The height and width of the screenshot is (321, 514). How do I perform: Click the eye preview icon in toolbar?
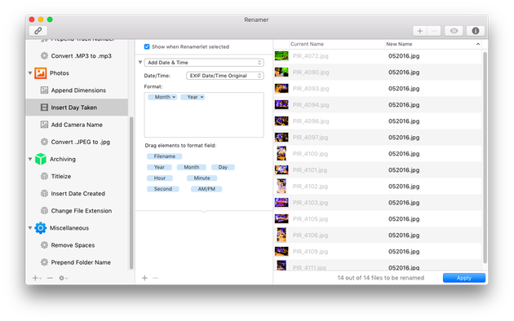[x=454, y=31]
